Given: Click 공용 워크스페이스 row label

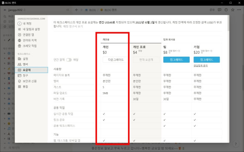Looking at the screenshot, I should point(64,126).
